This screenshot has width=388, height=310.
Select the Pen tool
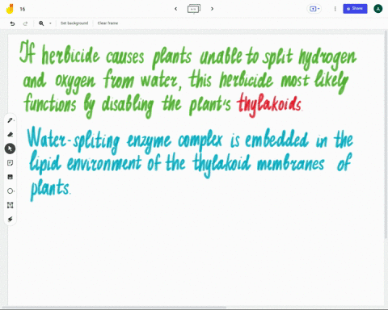click(x=11, y=120)
